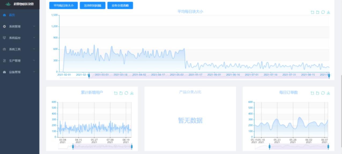
Task: Enable area zoom on 平均每日块大小 chart
Action: point(312,12)
